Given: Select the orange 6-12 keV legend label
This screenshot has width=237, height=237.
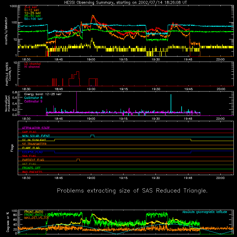Looking at the screenshot, I should [32, 10].
